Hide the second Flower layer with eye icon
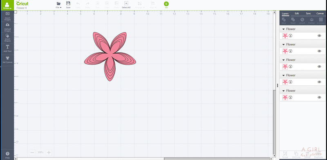 (319, 51)
